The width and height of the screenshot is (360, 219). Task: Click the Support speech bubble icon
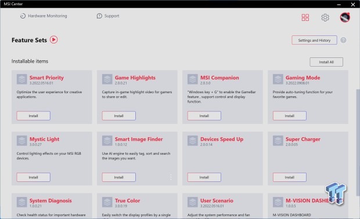point(99,16)
